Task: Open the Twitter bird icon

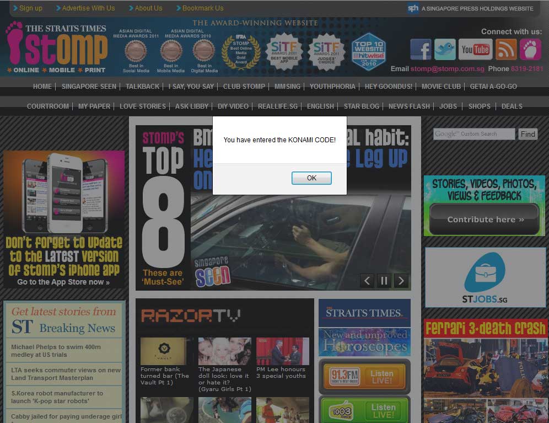Action: point(445,50)
